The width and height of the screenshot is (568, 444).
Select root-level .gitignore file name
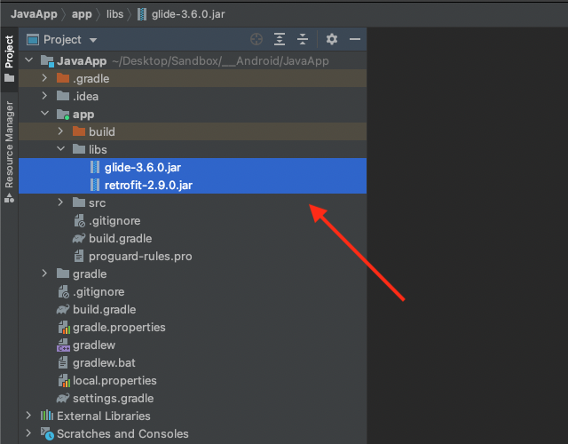(99, 291)
